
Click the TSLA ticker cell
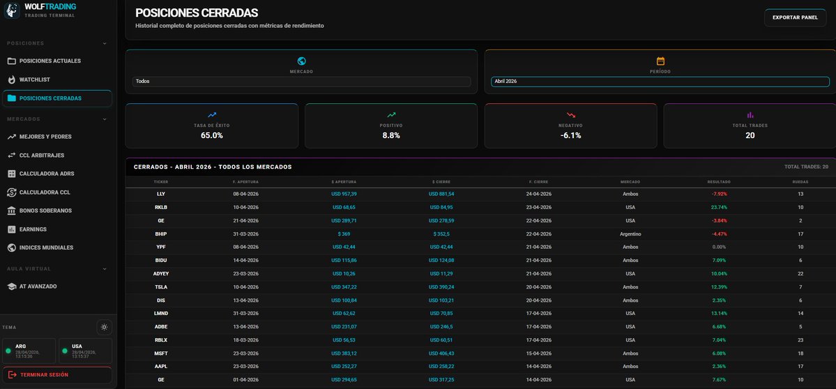tap(161, 287)
